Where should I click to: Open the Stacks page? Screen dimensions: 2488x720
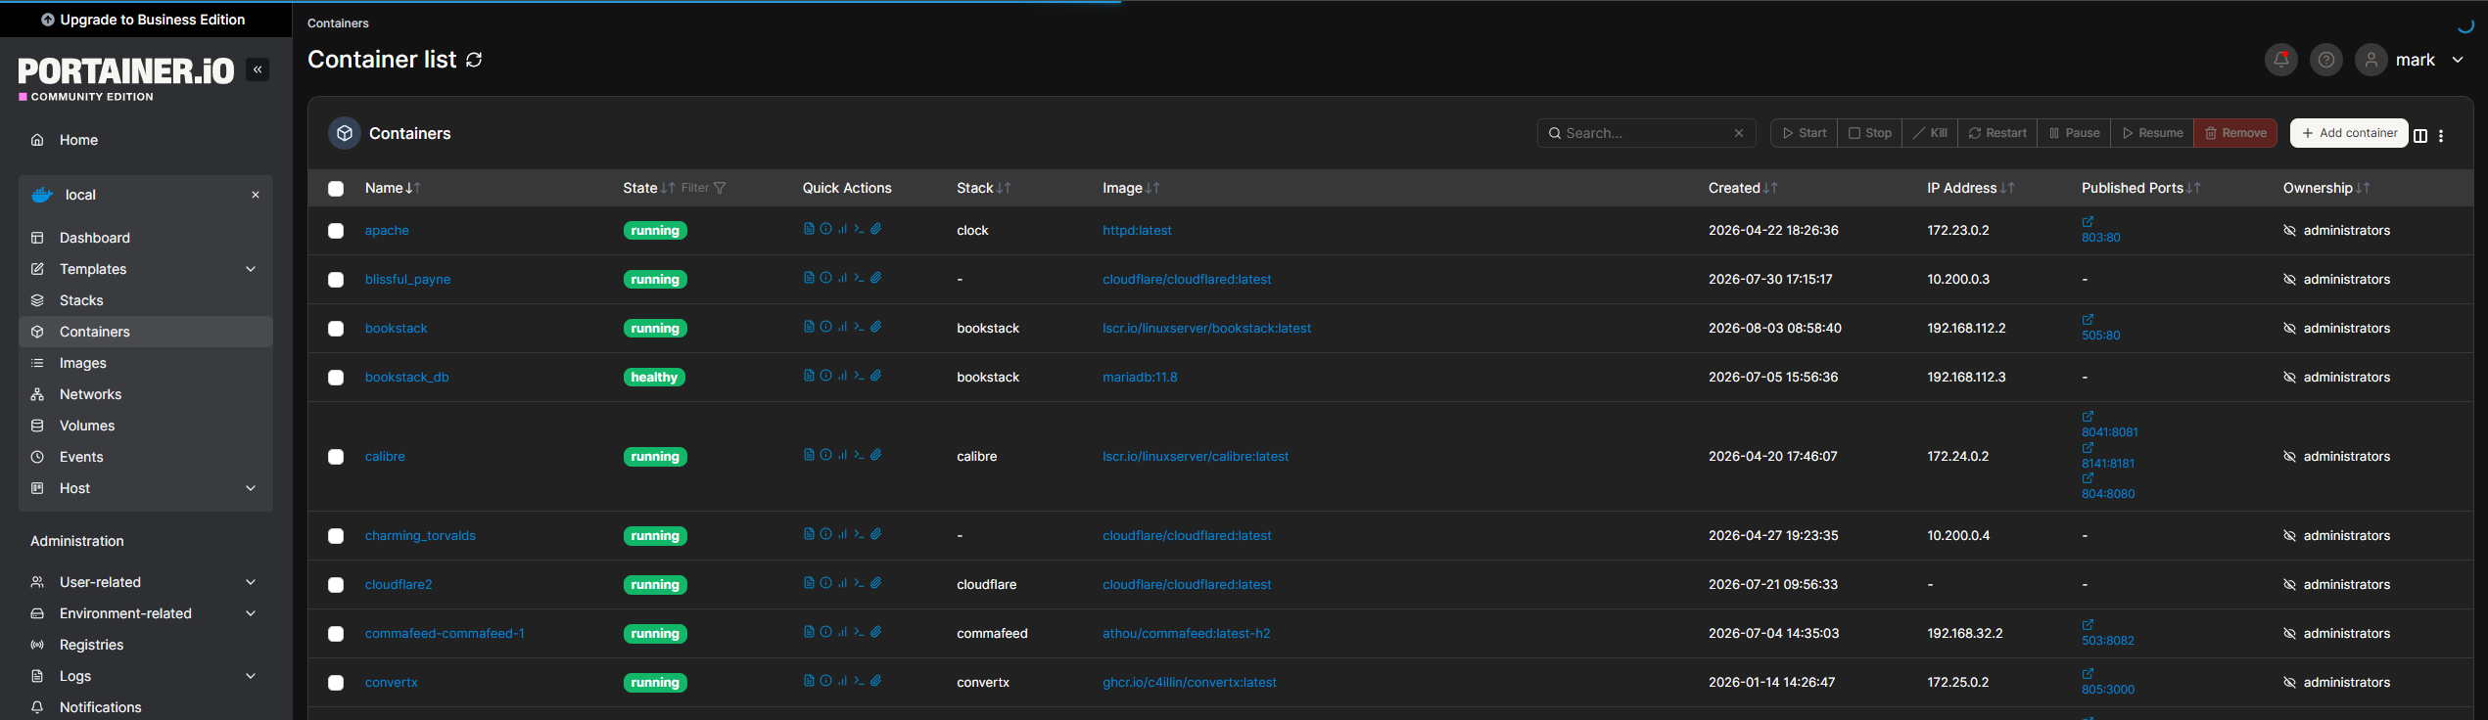coord(146,300)
